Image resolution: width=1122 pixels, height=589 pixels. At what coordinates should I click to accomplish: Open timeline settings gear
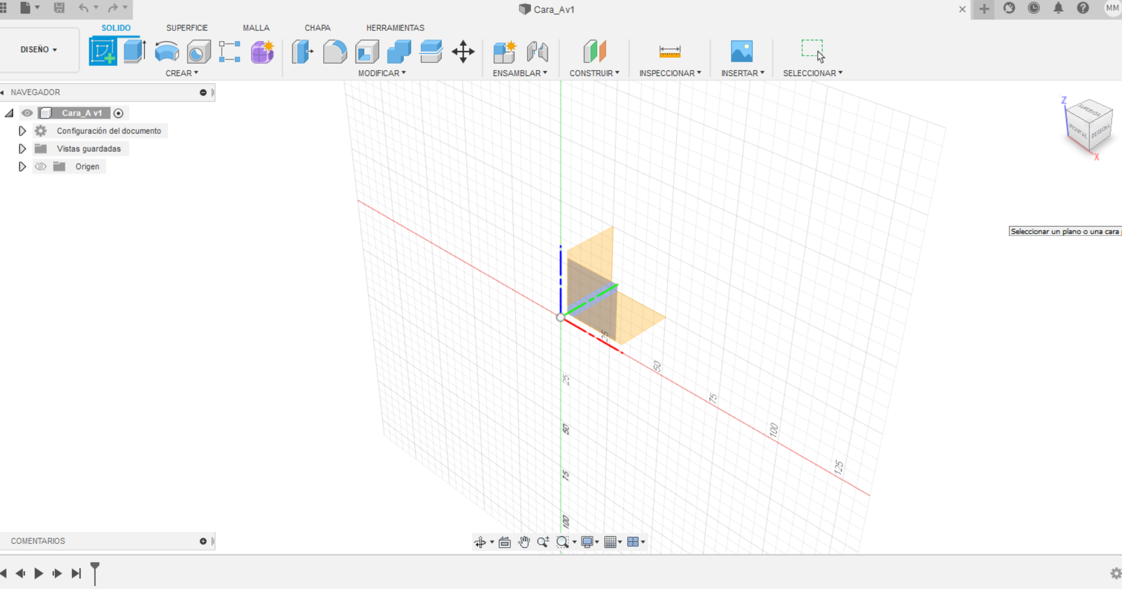1116,574
